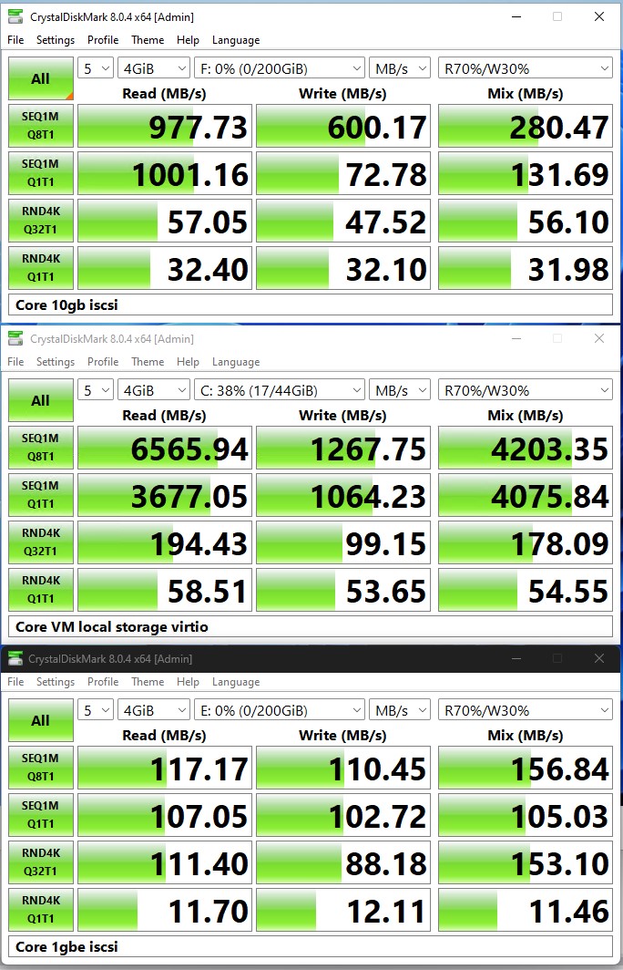Open 4GiB test size dropdown in E: drive window
The width and height of the screenshot is (623, 970).
point(154,710)
